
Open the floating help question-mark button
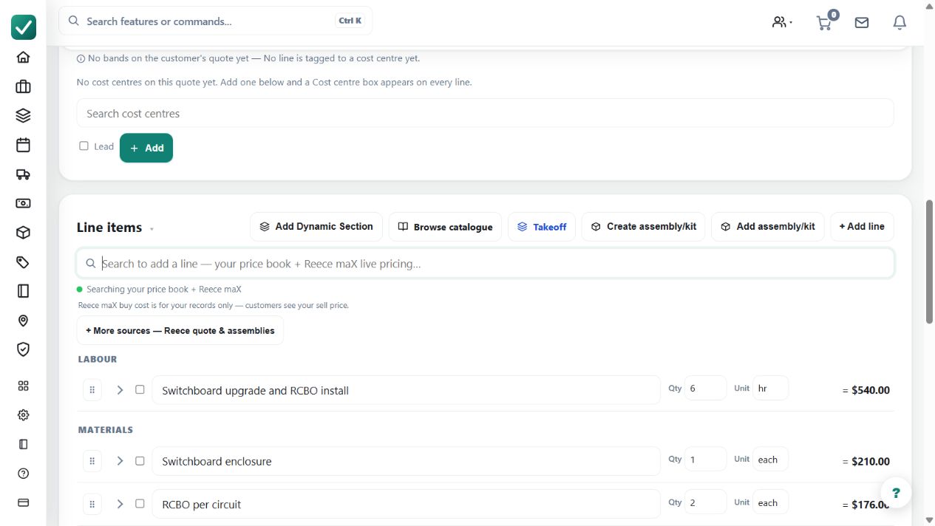click(896, 493)
